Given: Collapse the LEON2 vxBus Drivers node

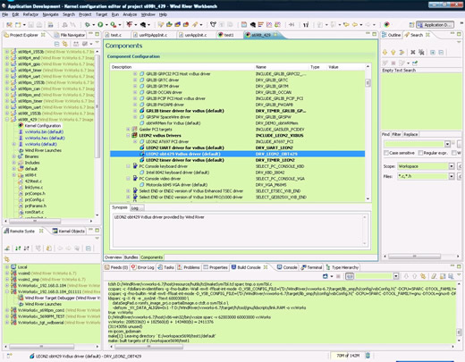Looking at the screenshot, I should [x=128, y=136].
